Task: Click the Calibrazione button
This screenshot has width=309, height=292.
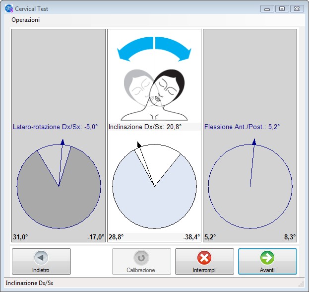Action: 141,261
